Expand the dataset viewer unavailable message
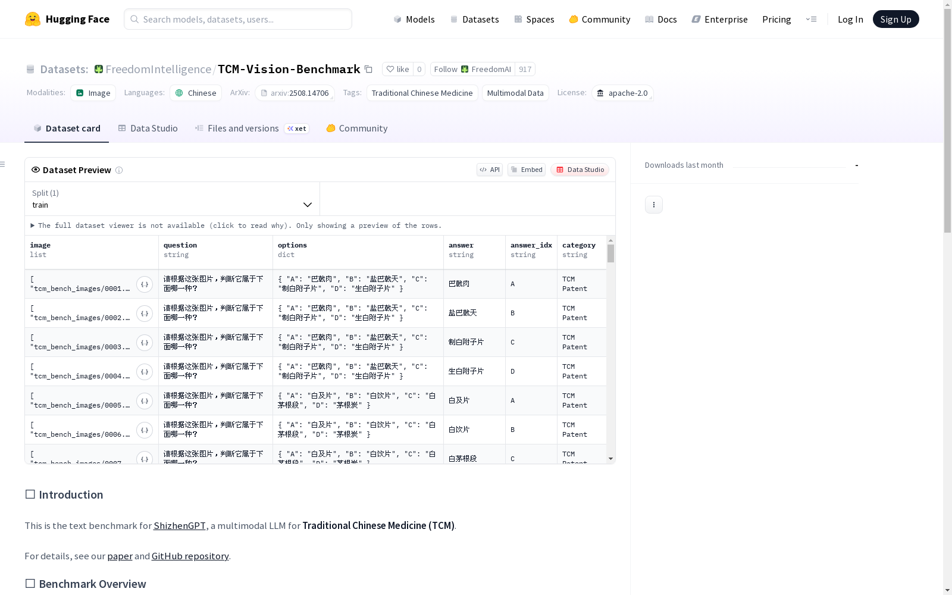This screenshot has height=595, width=952. (236, 226)
